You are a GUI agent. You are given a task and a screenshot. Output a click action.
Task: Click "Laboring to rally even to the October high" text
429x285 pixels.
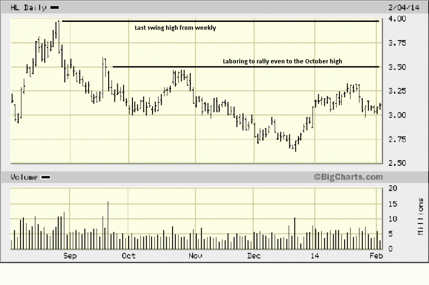(x=282, y=61)
